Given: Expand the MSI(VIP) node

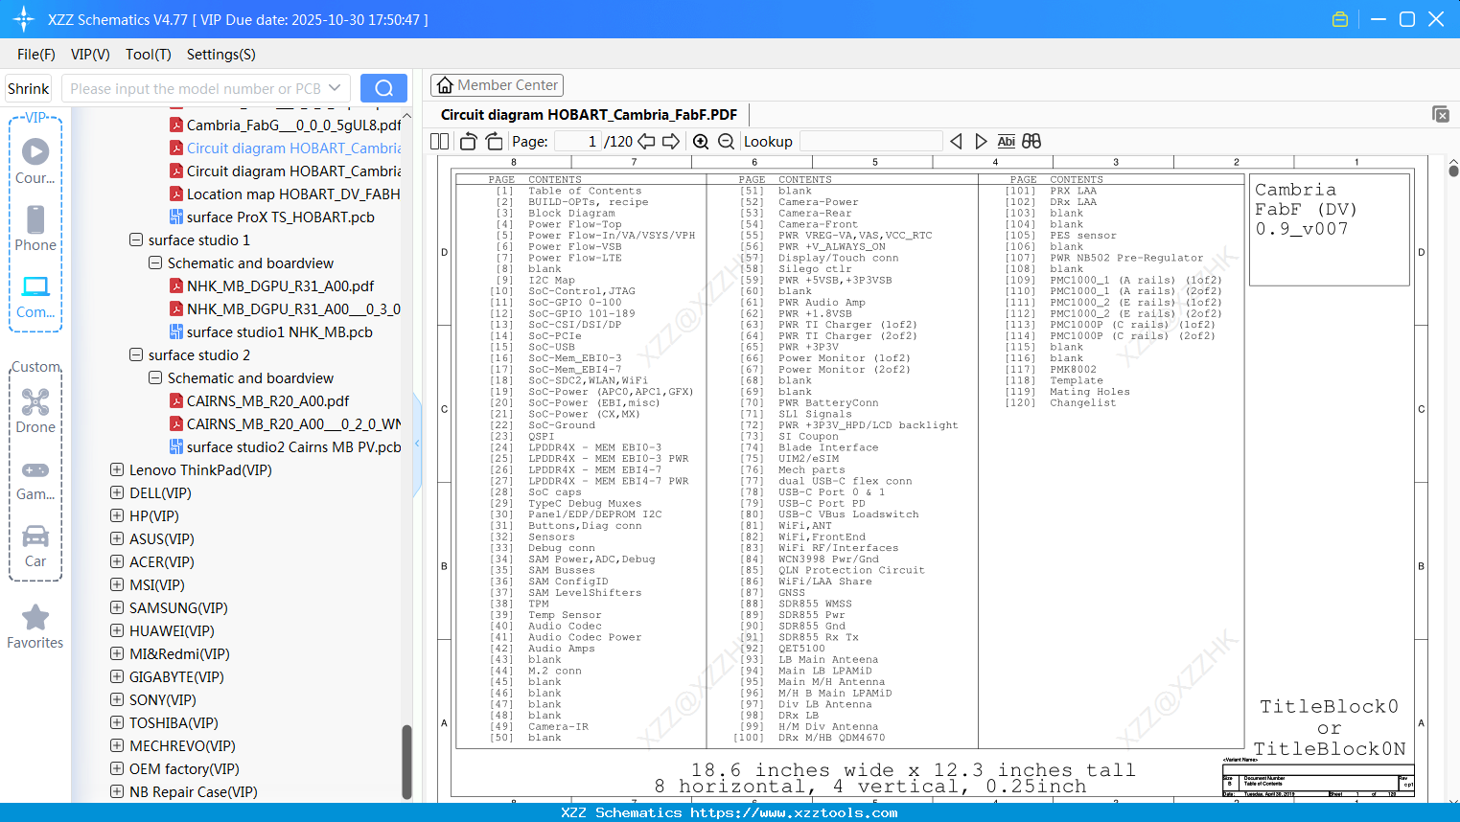Looking at the screenshot, I should point(117,584).
